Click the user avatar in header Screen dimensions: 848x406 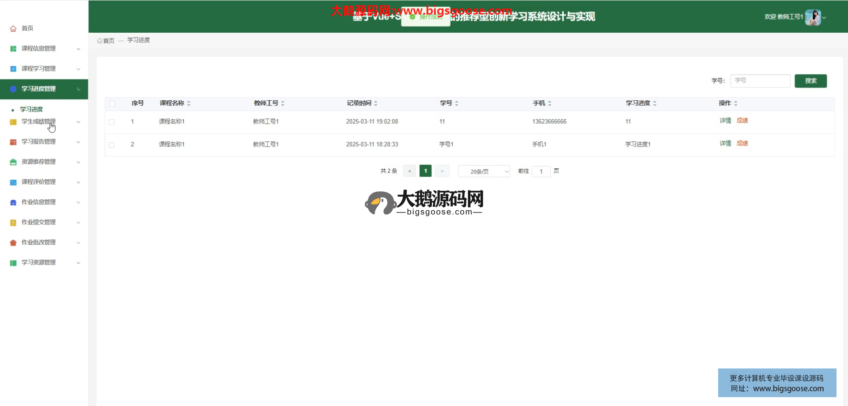tap(813, 17)
